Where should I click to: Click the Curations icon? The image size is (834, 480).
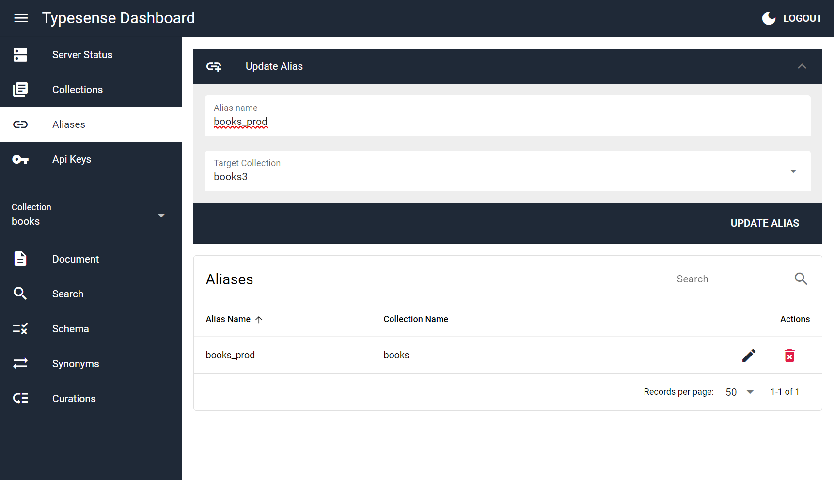coord(20,399)
